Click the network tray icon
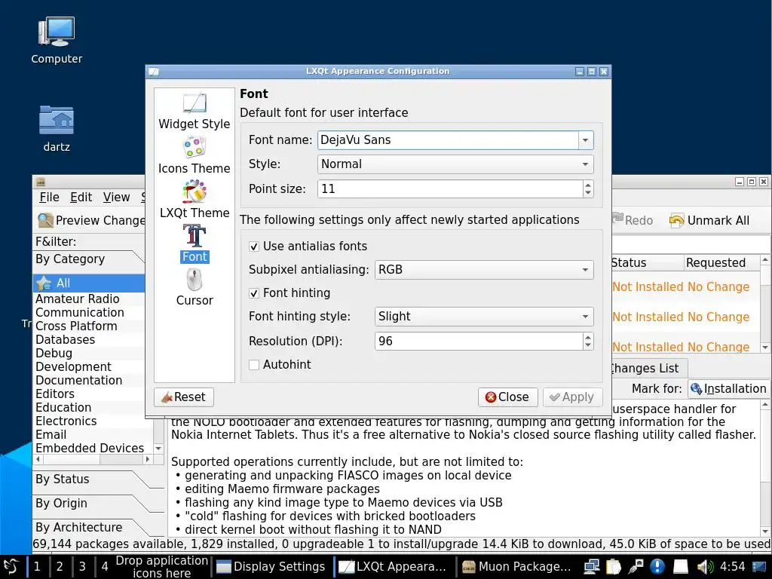 coord(591,567)
